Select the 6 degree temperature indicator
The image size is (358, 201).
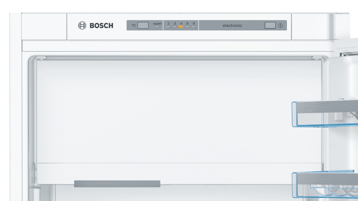click(187, 27)
